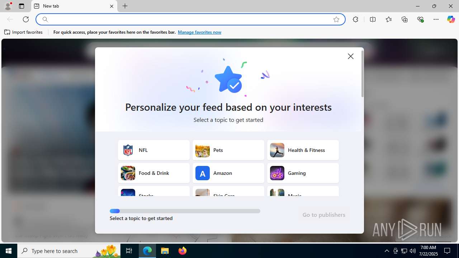
Task: Click the dialog vertical scrollbar
Action: [363, 73]
